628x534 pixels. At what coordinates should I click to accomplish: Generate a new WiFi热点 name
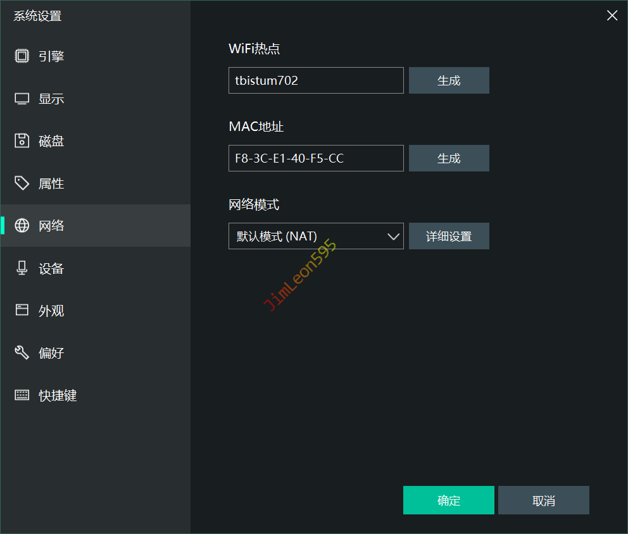click(x=449, y=80)
